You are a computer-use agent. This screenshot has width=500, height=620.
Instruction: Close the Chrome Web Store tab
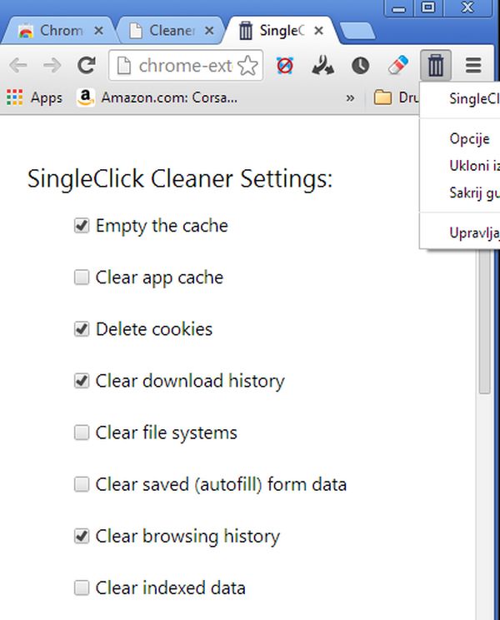(99, 31)
